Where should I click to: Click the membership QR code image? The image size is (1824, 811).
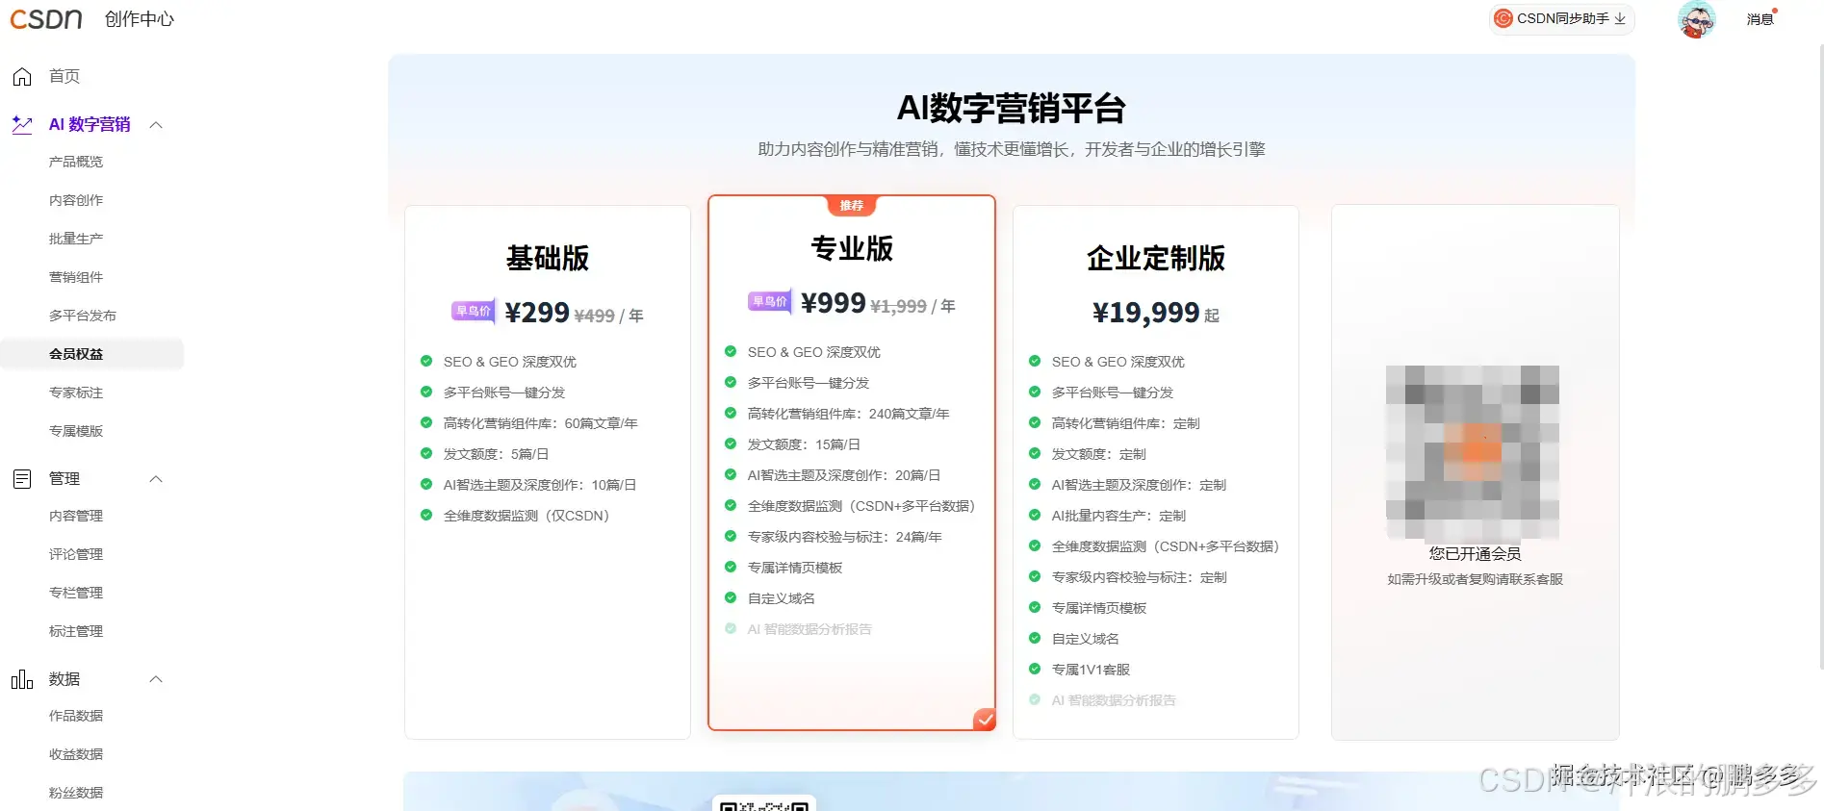click(x=1473, y=452)
